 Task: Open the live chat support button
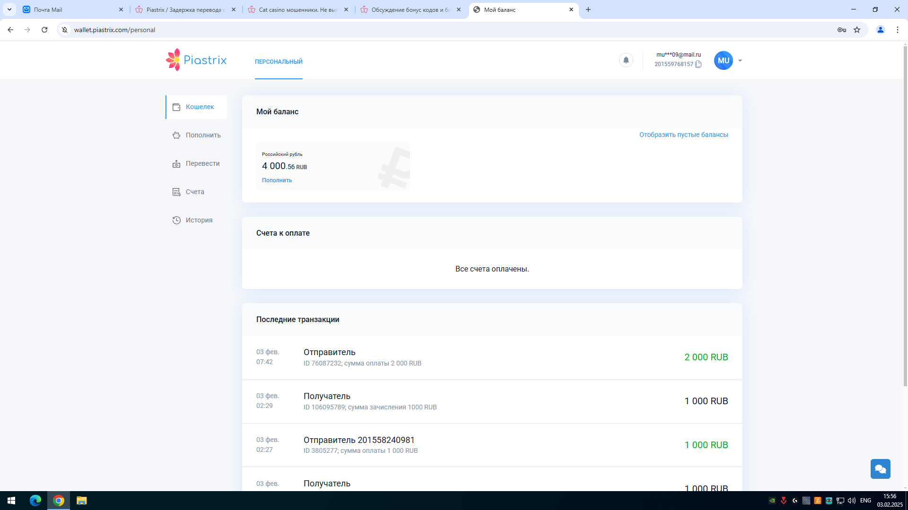tap(880, 469)
